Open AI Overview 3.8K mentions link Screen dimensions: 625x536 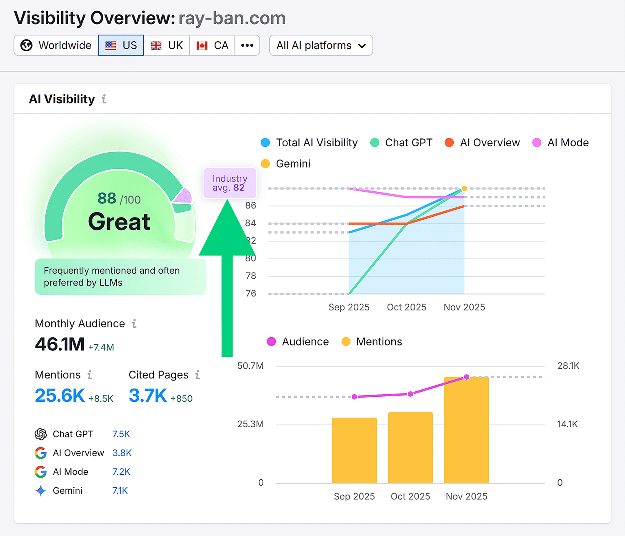[122, 453]
